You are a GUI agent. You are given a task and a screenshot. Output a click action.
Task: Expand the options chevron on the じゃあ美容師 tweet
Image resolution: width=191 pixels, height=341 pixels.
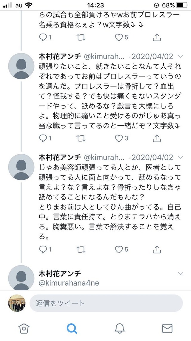(x=180, y=157)
